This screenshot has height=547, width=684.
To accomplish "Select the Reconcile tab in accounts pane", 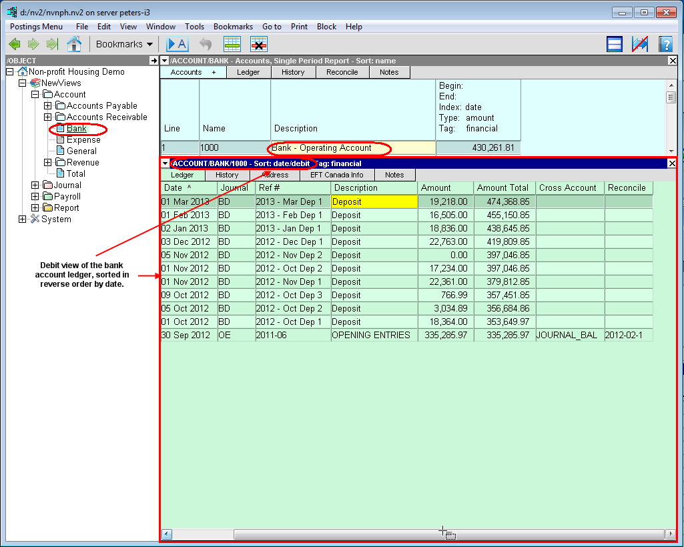I will (x=342, y=72).
